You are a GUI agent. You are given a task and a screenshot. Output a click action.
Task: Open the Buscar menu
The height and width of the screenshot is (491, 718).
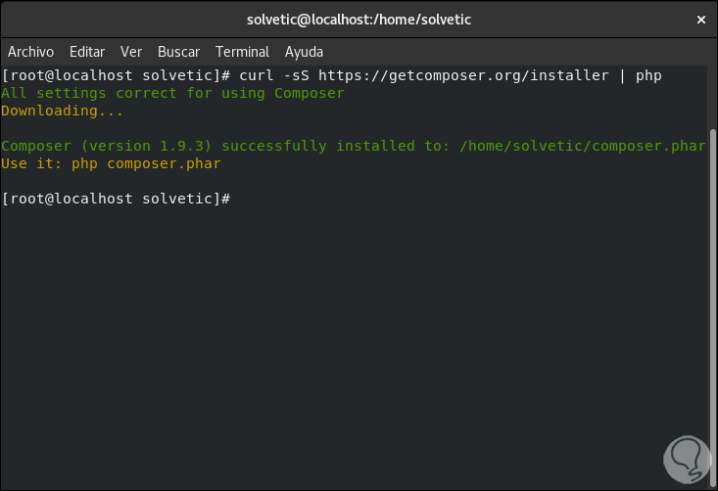point(178,52)
